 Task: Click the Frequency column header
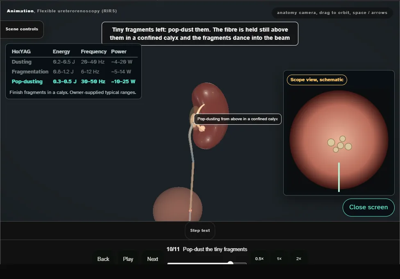[x=93, y=52]
